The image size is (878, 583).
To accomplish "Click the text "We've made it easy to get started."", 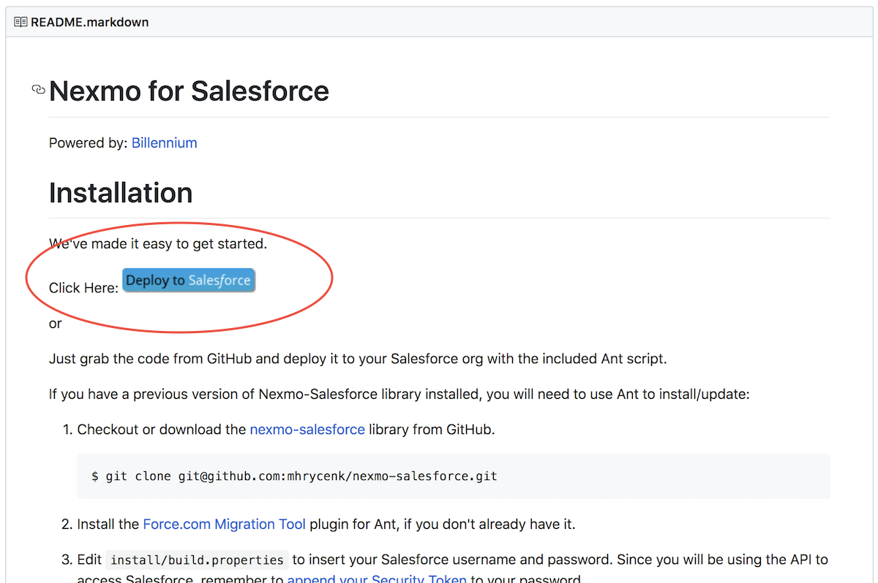I will (x=158, y=243).
